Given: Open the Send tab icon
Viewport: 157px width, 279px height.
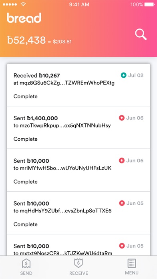Looking at the screenshot, I should [x=26, y=263].
